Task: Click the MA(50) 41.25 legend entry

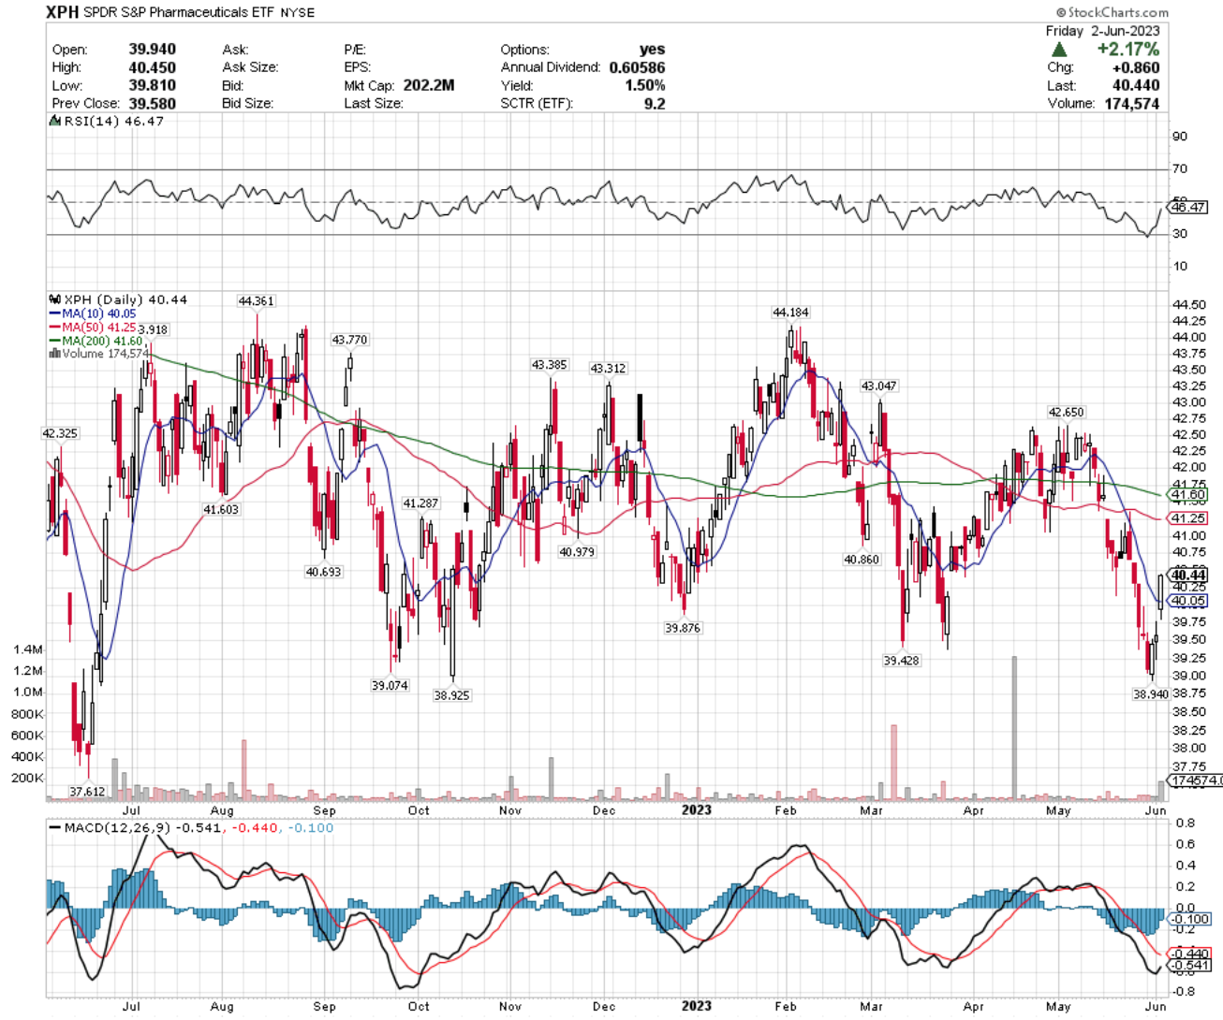Action: [92, 328]
